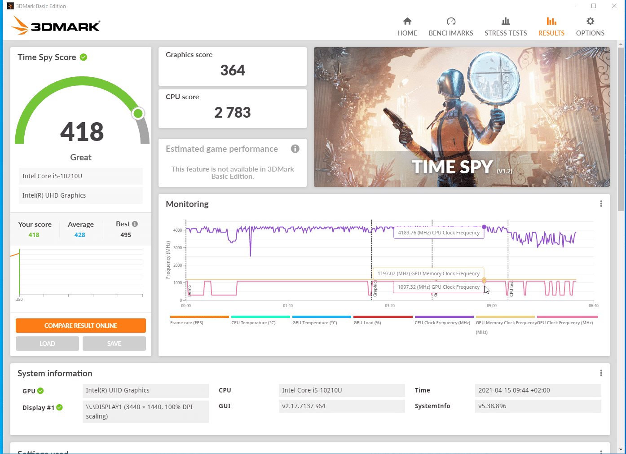The width and height of the screenshot is (626, 454).
Task: Click the Average score value 428
Action: click(x=80, y=235)
